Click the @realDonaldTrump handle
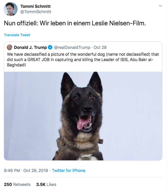Viewport: 167px width, 190px height. pos(72,47)
